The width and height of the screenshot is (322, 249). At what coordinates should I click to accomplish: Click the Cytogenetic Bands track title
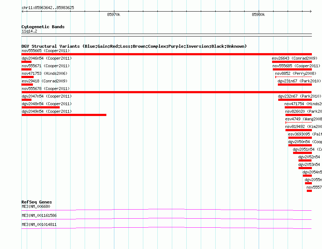43,27
